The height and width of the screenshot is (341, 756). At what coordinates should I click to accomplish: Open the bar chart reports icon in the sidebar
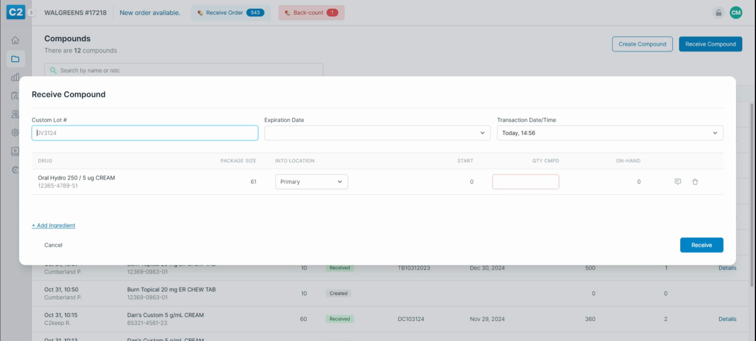[15, 77]
